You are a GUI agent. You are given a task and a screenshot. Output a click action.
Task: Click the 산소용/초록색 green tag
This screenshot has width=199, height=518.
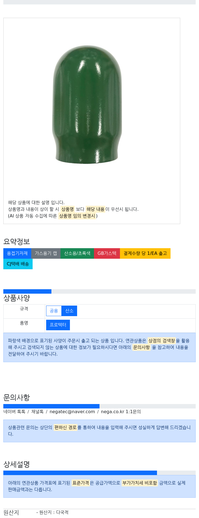(77, 253)
